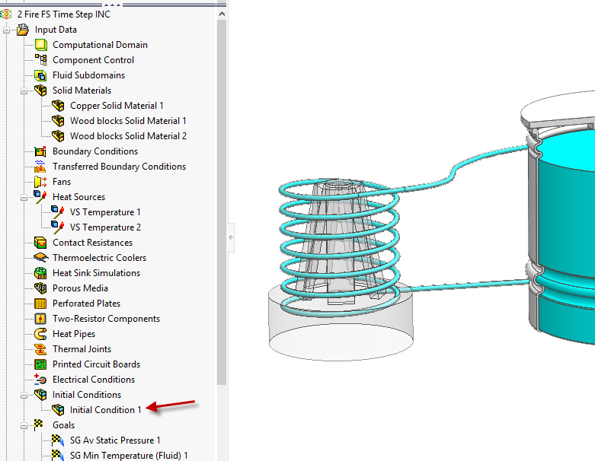Click the Fans icon

(x=40, y=182)
